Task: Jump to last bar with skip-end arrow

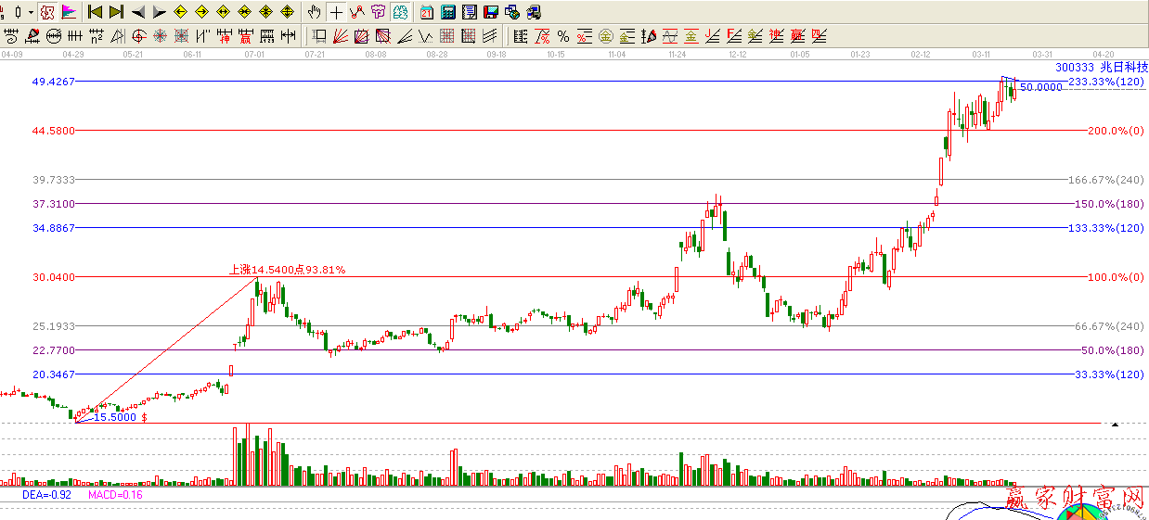Action: click(116, 12)
